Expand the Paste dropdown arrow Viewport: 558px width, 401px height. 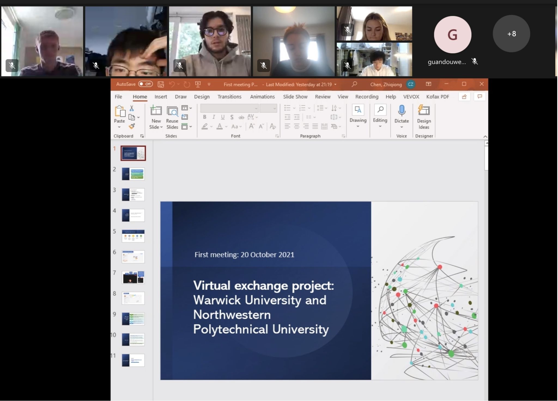(x=119, y=127)
